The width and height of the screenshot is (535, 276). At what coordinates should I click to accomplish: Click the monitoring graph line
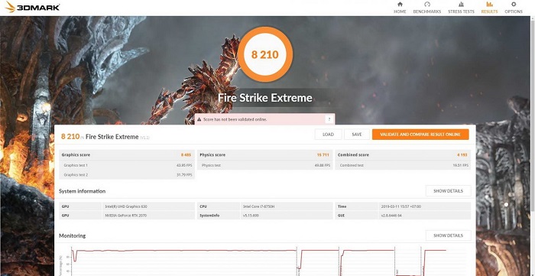click(x=184, y=251)
